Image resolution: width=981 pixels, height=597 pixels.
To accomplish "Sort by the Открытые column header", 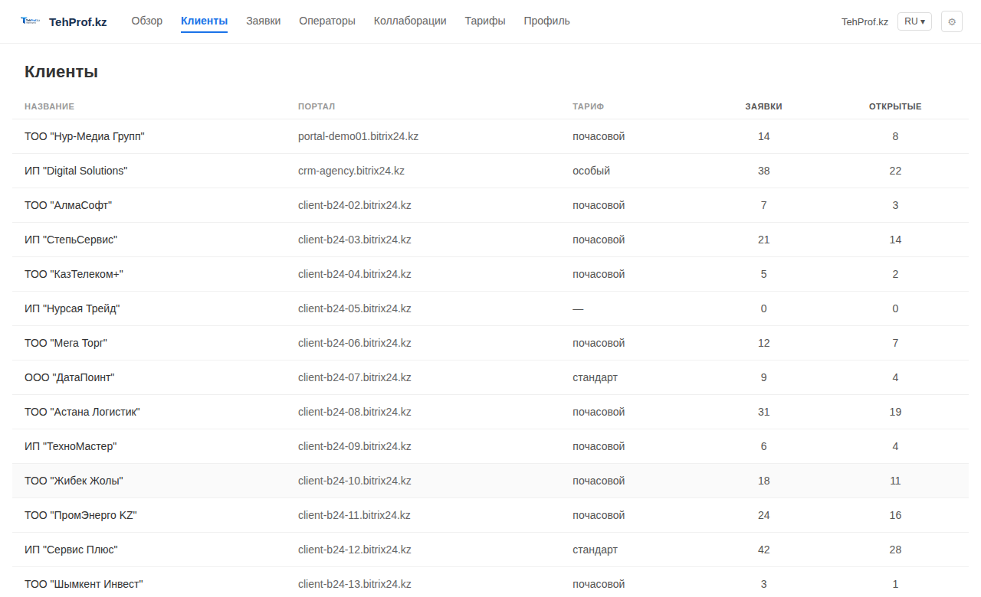I will [x=894, y=106].
